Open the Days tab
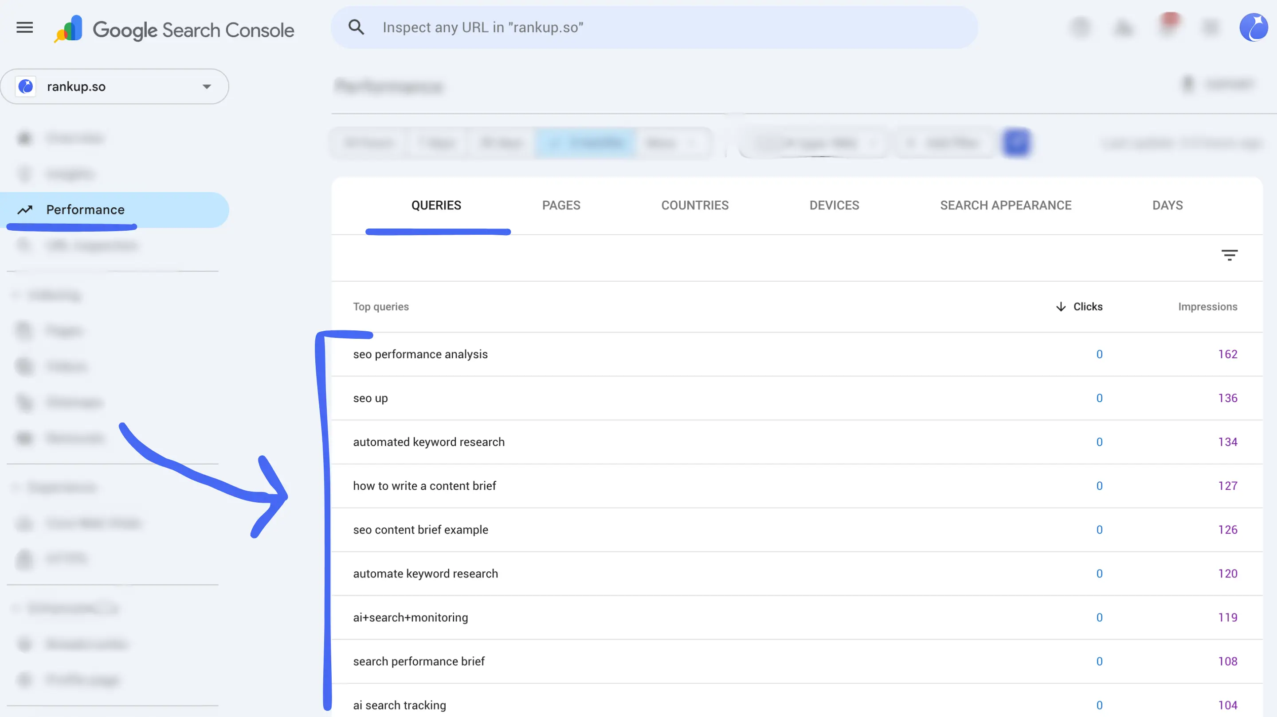 (1167, 205)
